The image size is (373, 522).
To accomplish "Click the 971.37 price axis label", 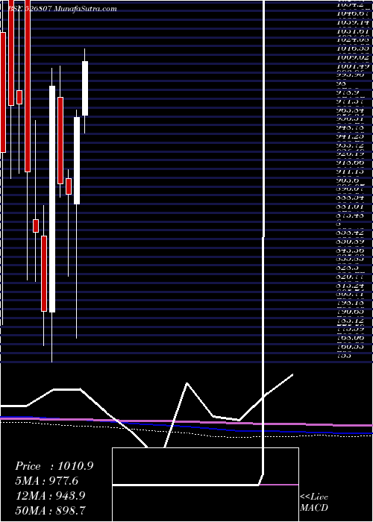I will coord(351,101).
